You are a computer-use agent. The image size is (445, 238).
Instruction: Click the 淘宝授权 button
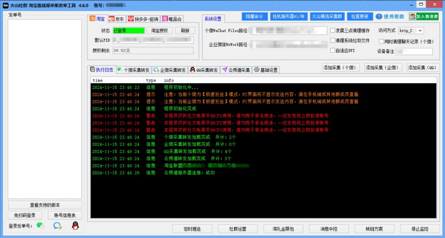click(x=159, y=30)
